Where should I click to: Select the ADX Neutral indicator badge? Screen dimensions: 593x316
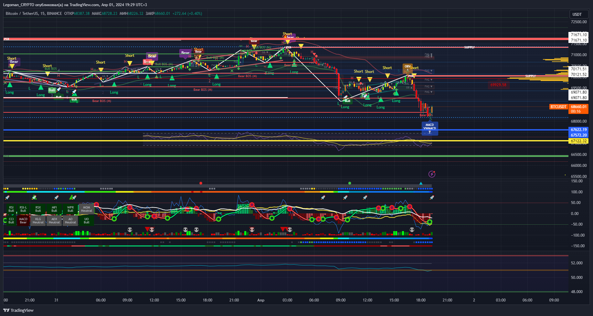tap(54, 221)
